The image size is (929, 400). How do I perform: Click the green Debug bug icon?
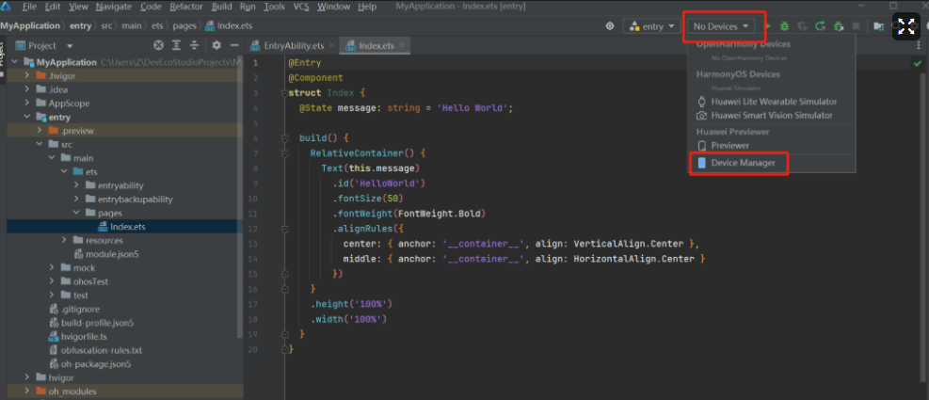(784, 26)
